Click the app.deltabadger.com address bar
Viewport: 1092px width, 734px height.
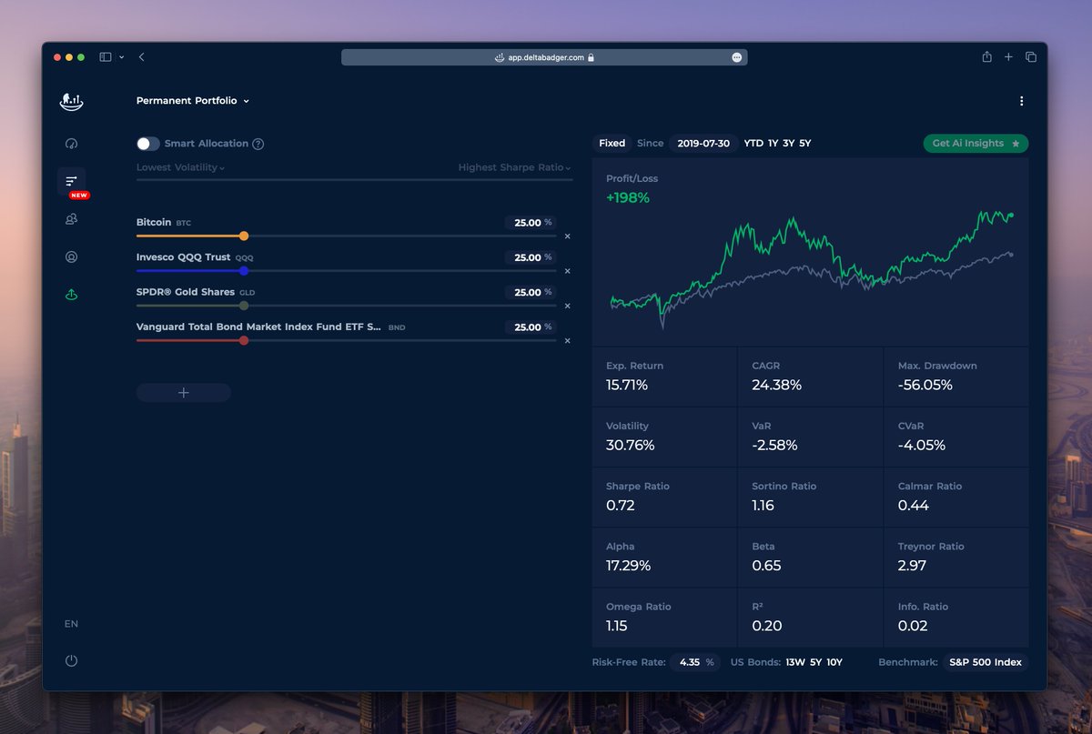click(544, 57)
